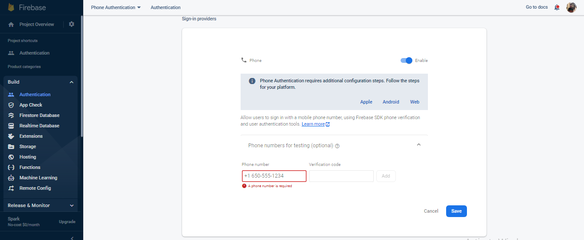The width and height of the screenshot is (584, 240).
Task: Click 'A phone number is required' error text
Action: 270,186
